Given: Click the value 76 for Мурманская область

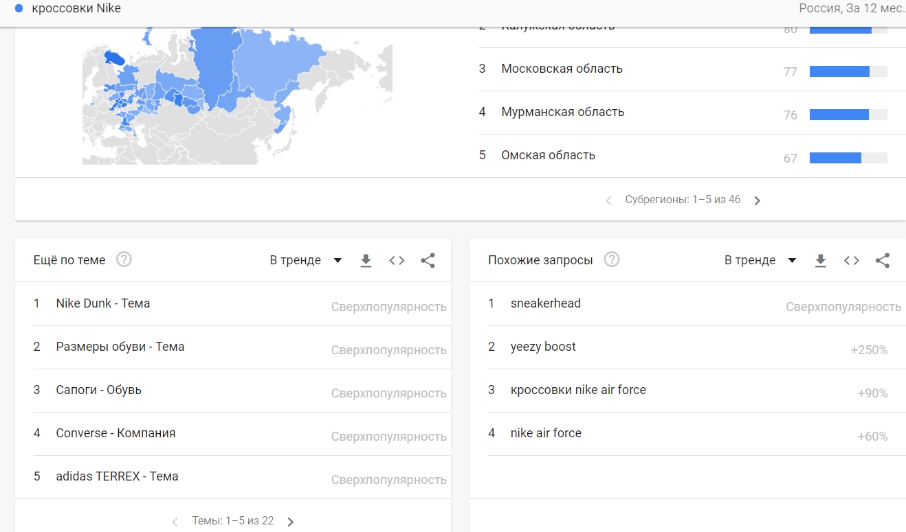Looking at the screenshot, I should pyautogui.click(x=791, y=115).
